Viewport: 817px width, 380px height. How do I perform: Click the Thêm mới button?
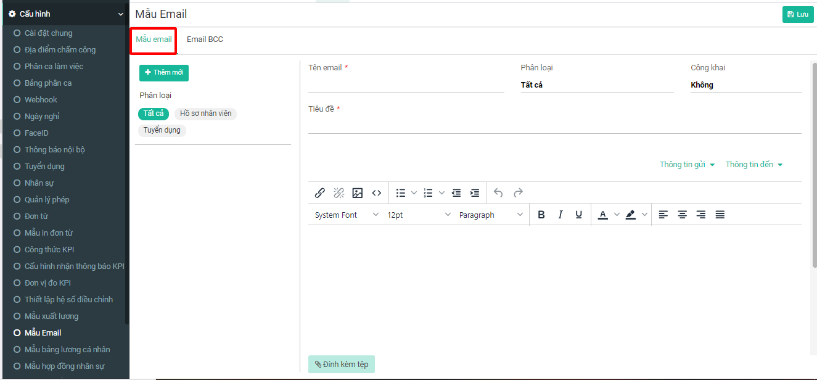[164, 73]
